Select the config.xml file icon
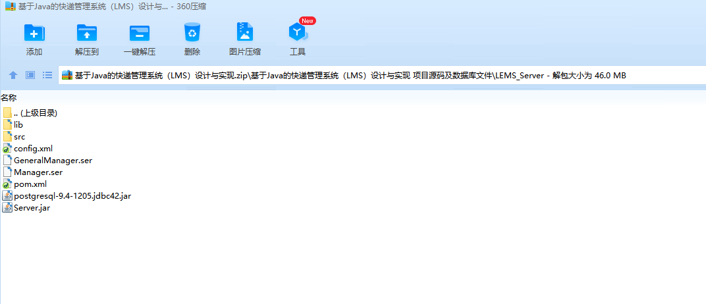 [x=7, y=148]
